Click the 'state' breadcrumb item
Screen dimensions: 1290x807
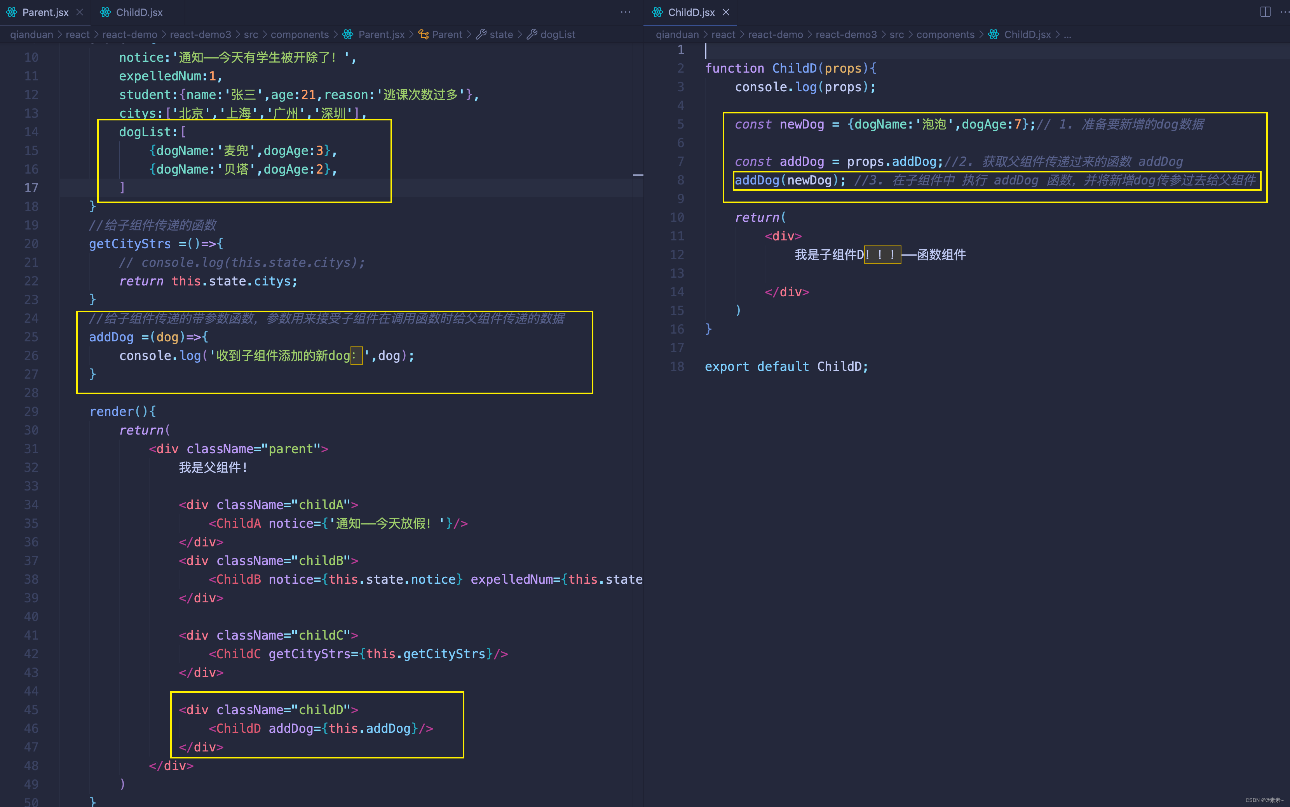coord(501,35)
